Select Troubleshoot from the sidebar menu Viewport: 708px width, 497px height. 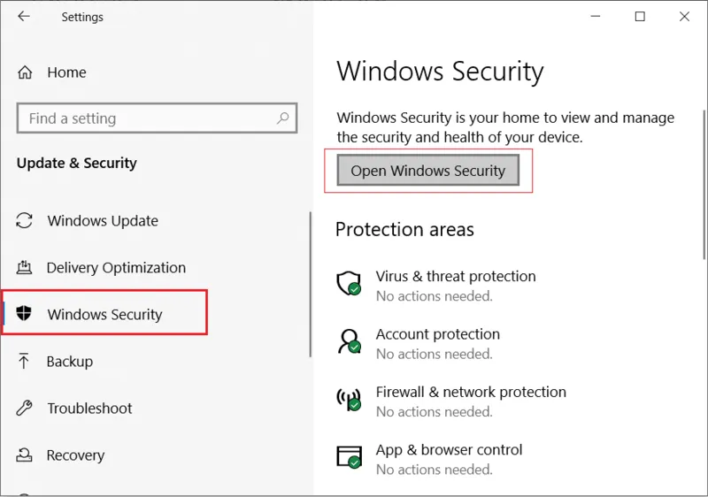tap(89, 409)
